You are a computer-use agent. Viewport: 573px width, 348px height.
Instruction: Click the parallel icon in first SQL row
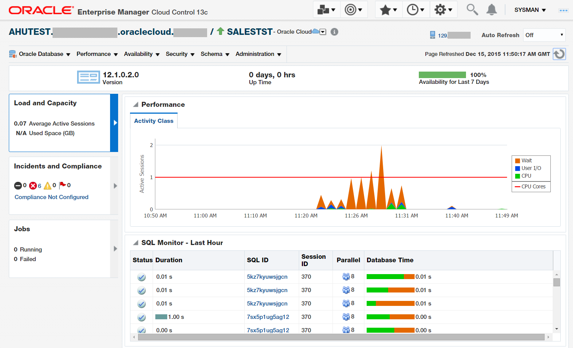[346, 277]
